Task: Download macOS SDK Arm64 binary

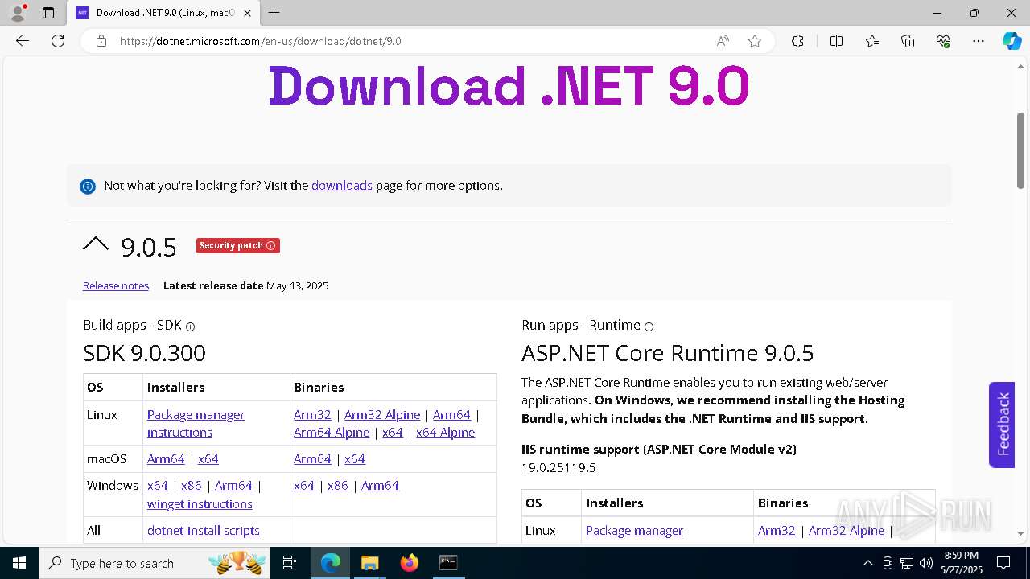Action: (x=312, y=459)
